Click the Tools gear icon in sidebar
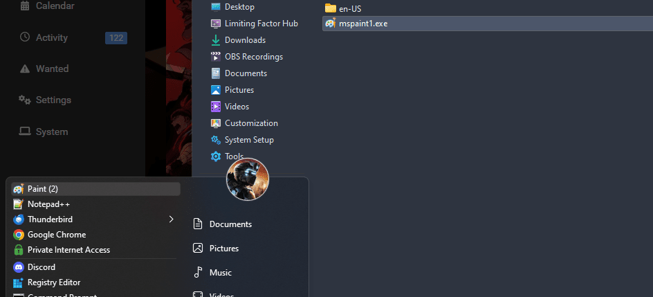This screenshot has height=297, width=653. click(x=216, y=156)
